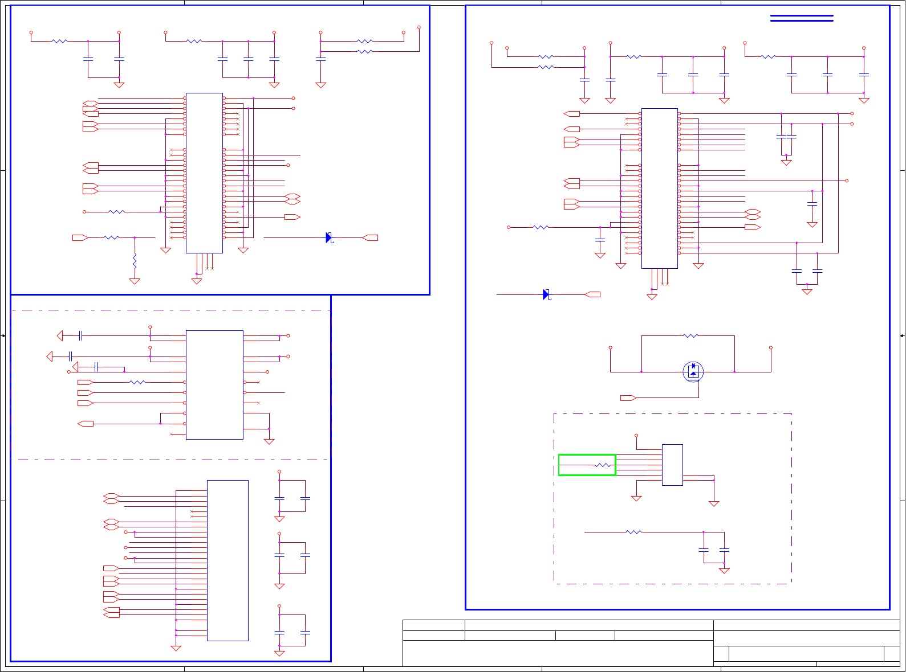The width and height of the screenshot is (906, 672).
Task: Select the resistor wired into the small dashed-box IC
Action: [x=603, y=465]
